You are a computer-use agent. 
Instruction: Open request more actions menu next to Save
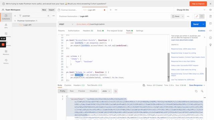coord(188,16)
